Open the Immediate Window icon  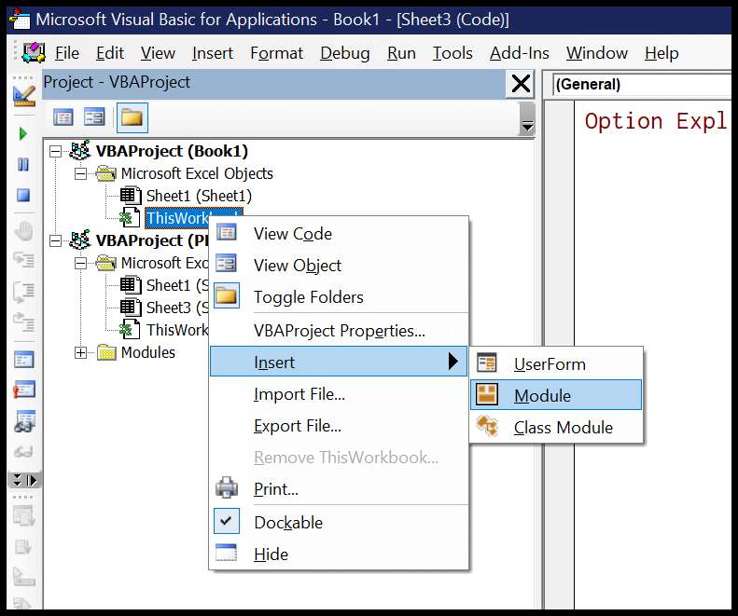(24, 390)
